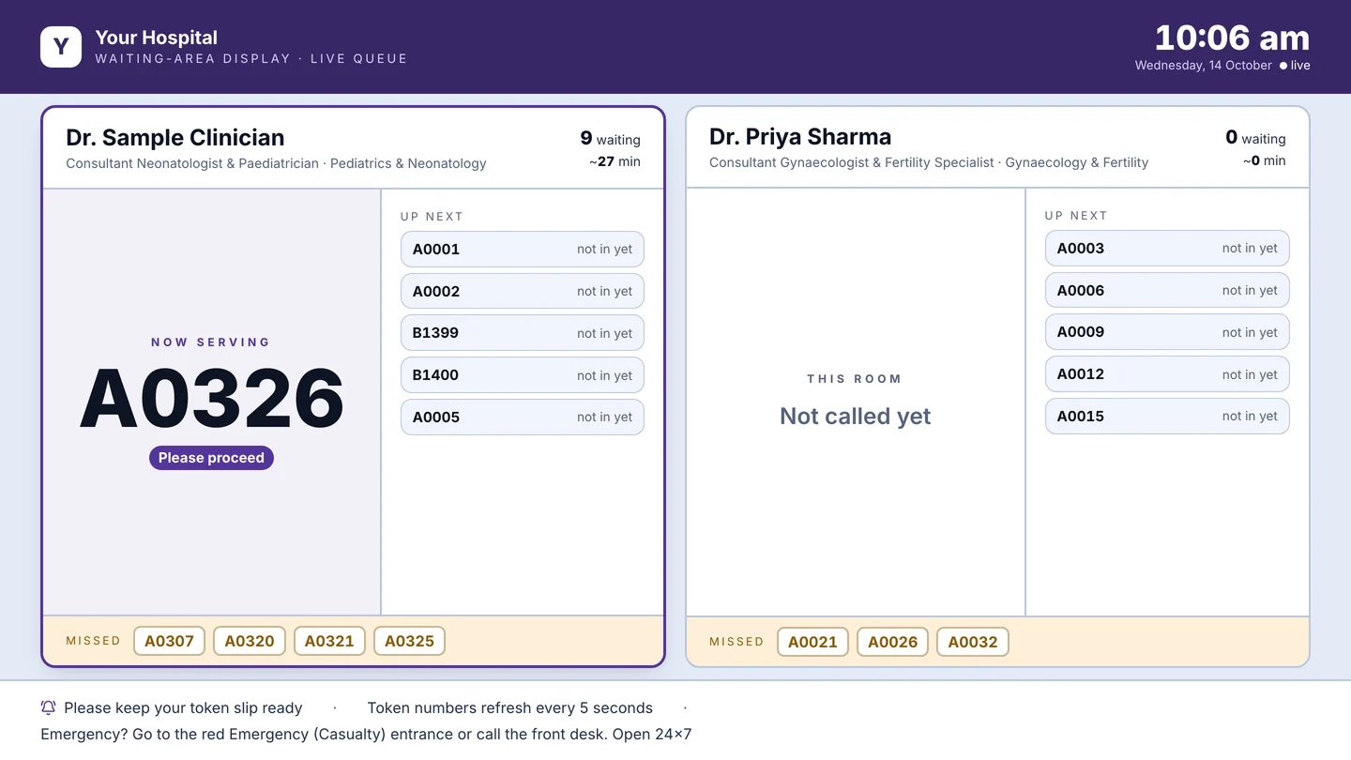Screen dimensions: 1351x760
Task: Click the Dr. Sample Clinician heading
Action: 175,137
